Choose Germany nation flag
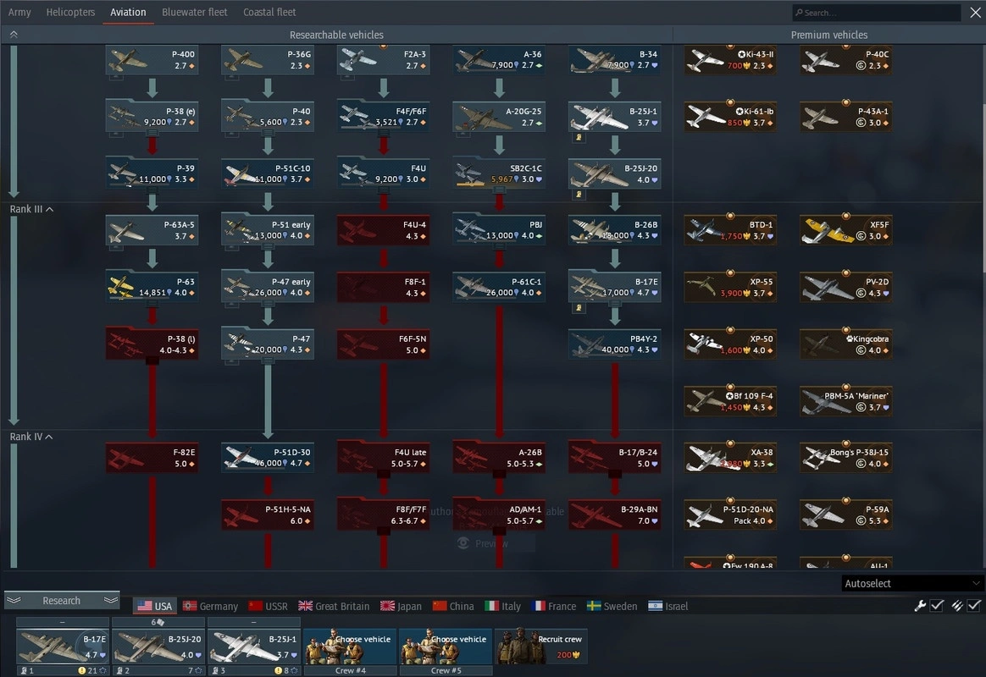 (211, 606)
